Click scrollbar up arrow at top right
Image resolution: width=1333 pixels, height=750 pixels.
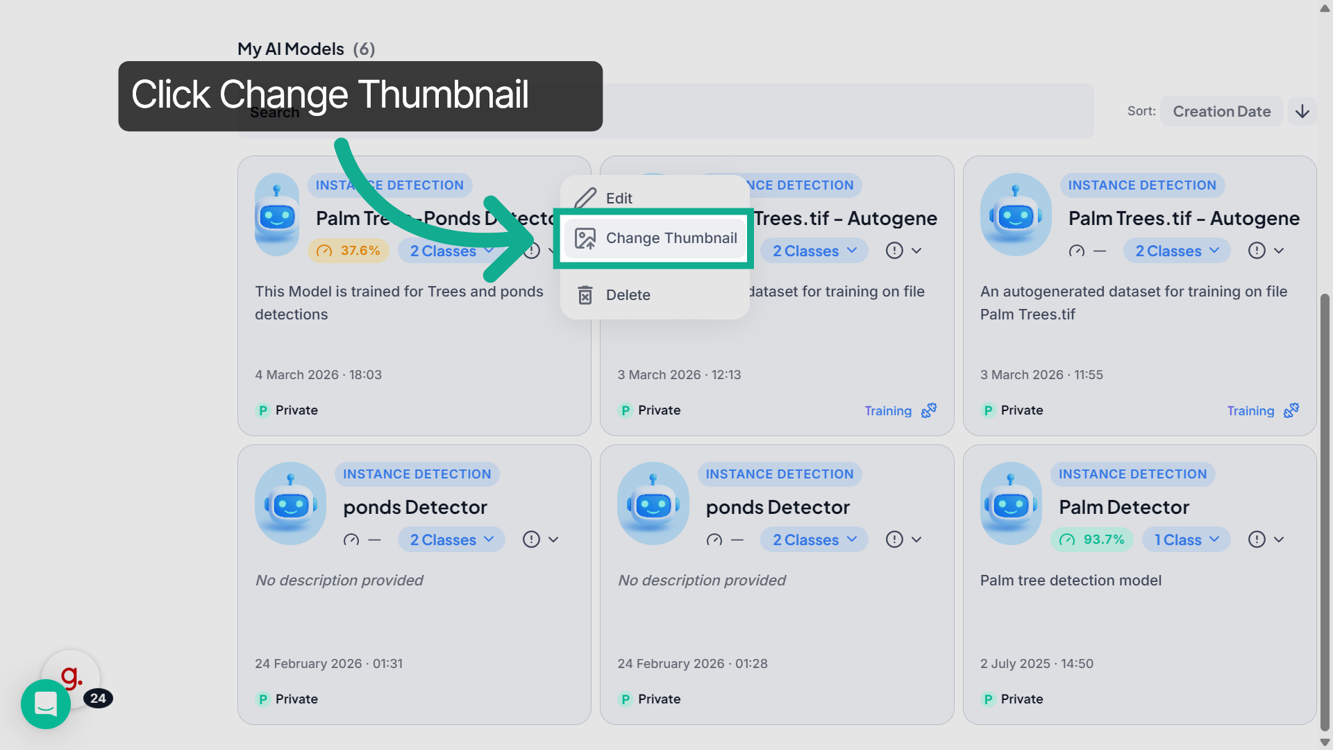(x=1325, y=8)
